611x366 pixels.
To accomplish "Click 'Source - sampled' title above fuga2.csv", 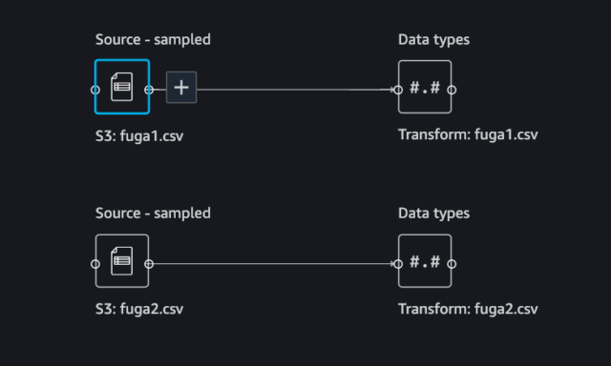I will click(x=153, y=213).
